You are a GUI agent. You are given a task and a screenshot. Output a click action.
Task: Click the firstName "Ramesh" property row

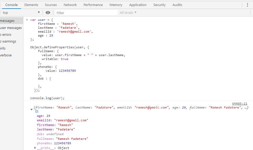[55, 125]
